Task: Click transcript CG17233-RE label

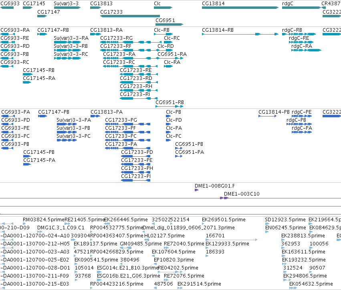Action: [x=136, y=70]
